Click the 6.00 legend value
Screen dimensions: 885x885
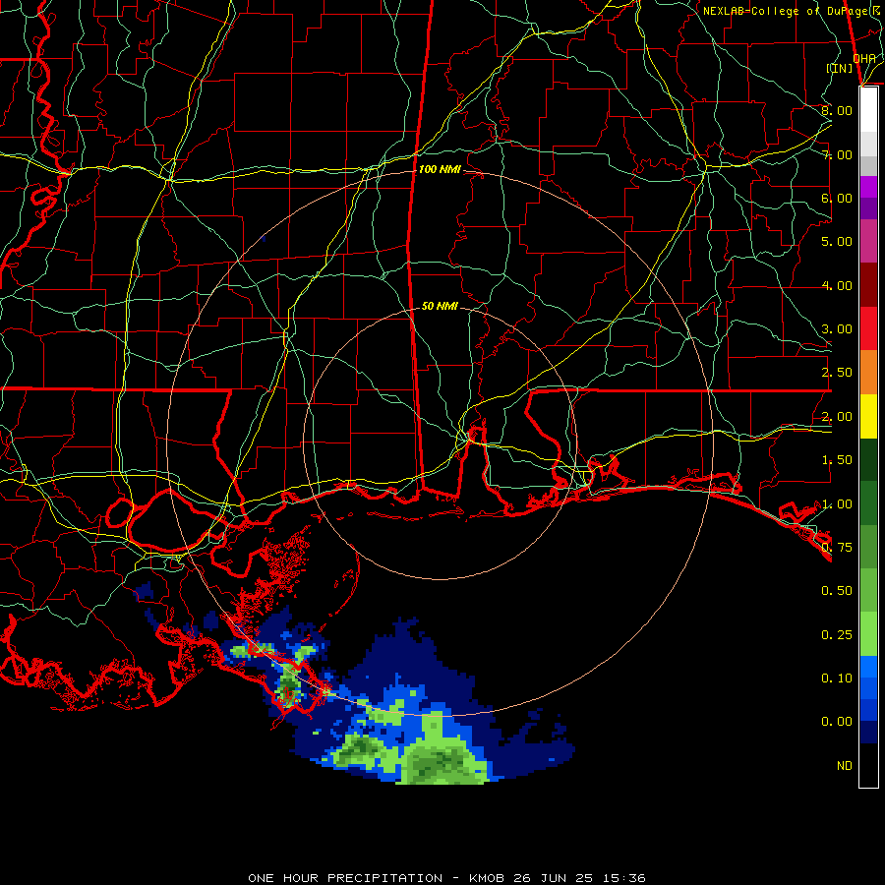point(837,198)
